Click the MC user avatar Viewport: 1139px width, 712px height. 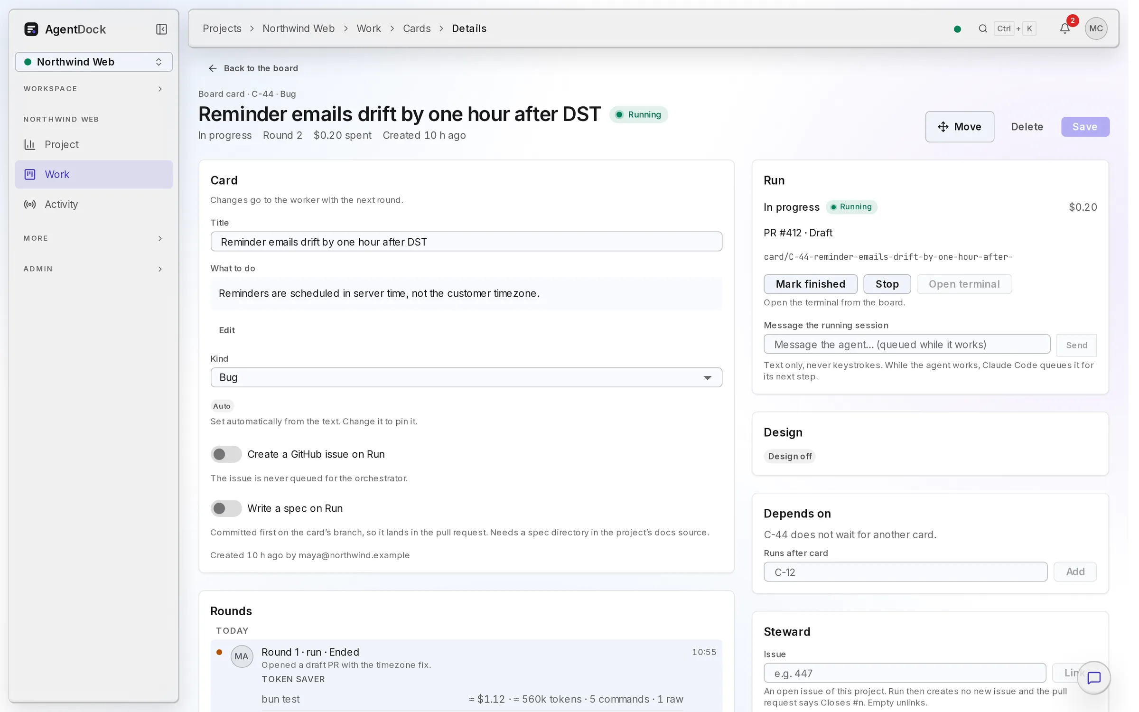(x=1096, y=28)
